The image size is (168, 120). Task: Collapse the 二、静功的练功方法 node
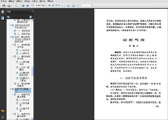13,56
